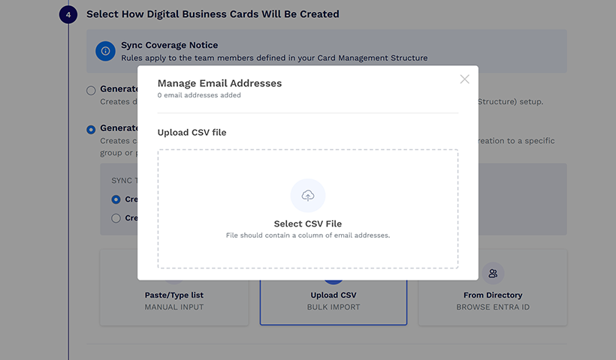The image size is (616, 360).
Task: Click the cloud upload icon
Action: (307, 196)
